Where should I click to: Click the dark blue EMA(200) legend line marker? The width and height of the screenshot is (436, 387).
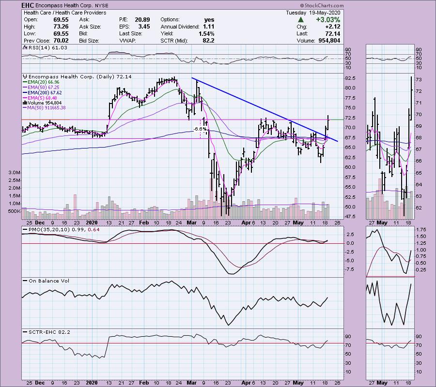tap(25, 93)
